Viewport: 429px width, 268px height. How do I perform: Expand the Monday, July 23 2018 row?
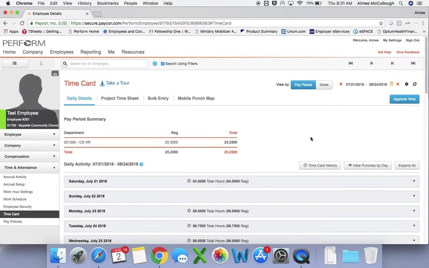[242, 211]
